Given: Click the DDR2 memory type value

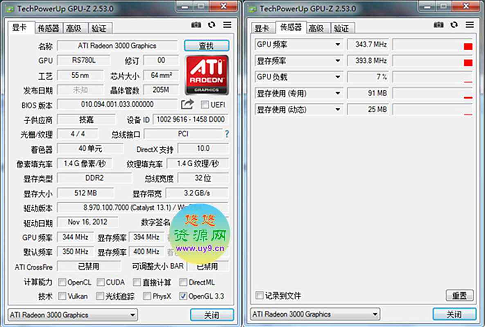Looking at the screenshot, I should click(x=94, y=178).
